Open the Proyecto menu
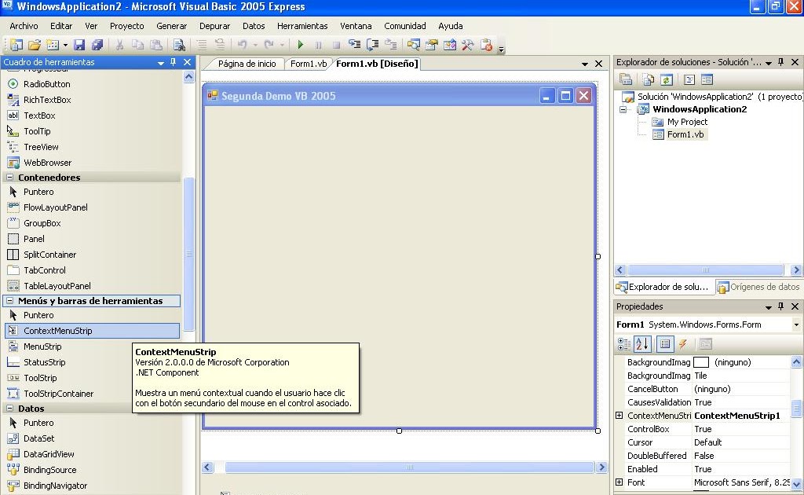 tap(126, 26)
